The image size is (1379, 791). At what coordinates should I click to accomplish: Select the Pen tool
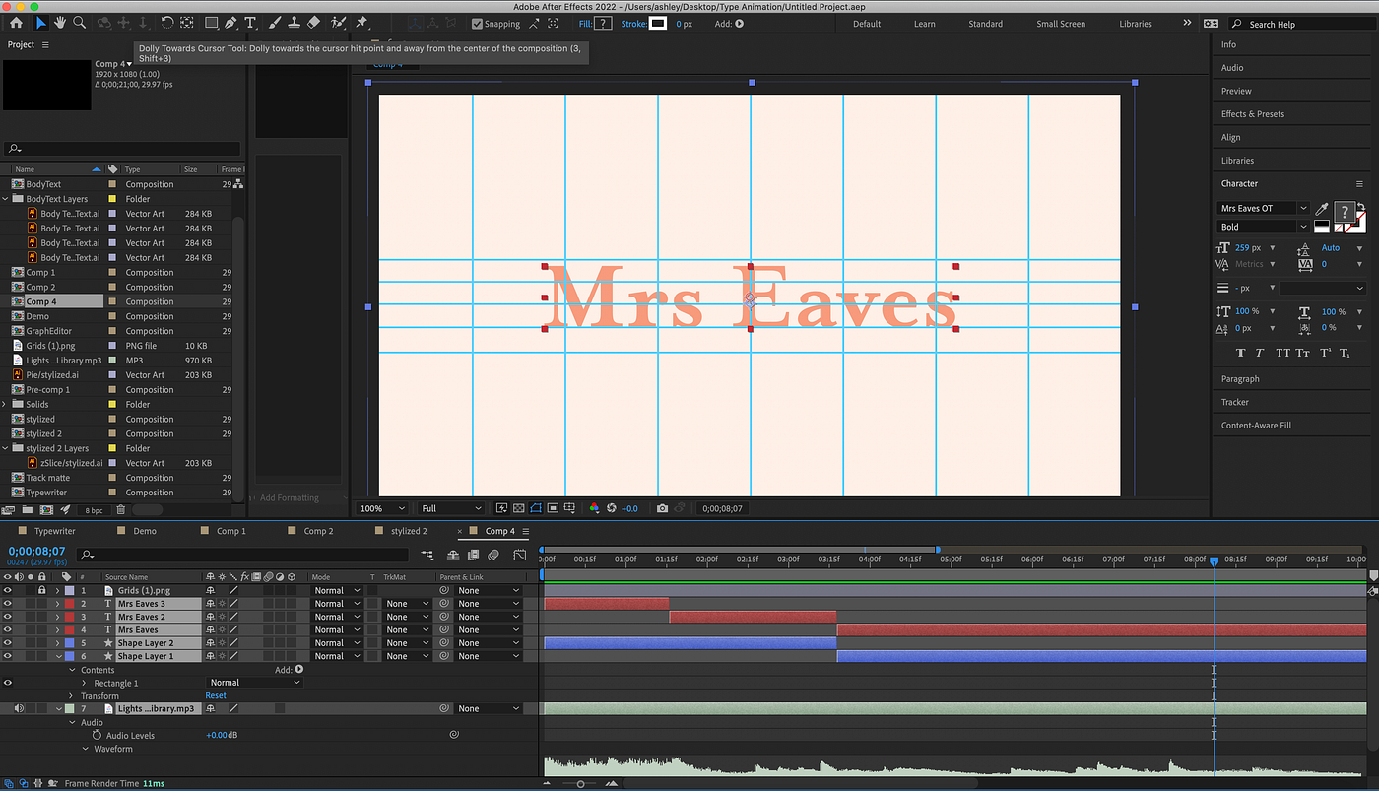click(x=230, y=23)
